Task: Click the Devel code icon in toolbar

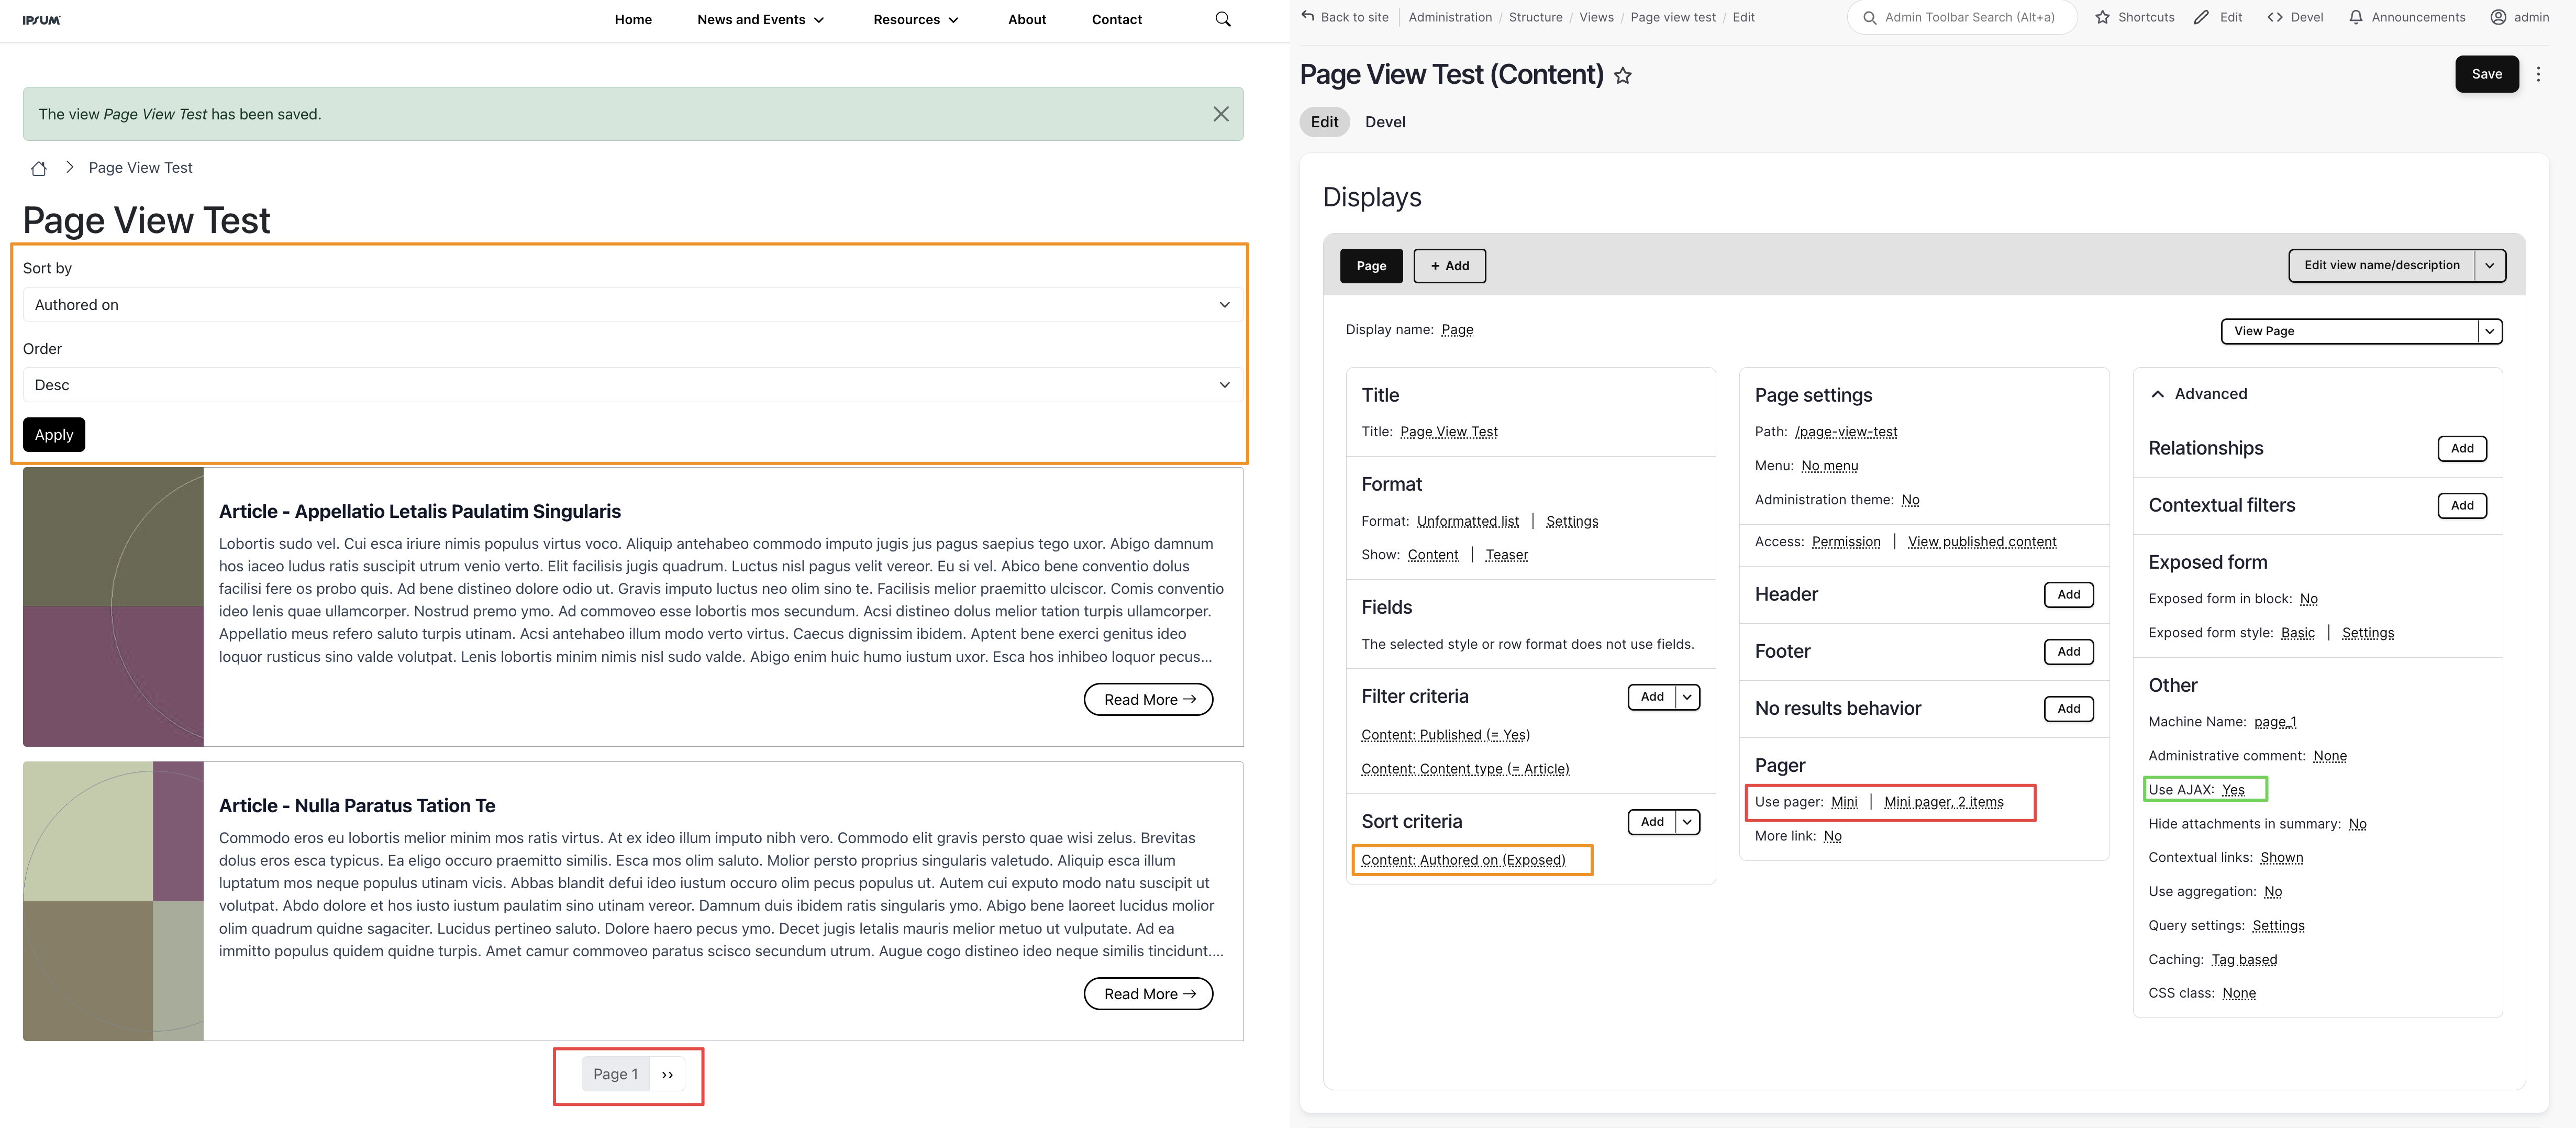Action: [x=2274, y=17]
